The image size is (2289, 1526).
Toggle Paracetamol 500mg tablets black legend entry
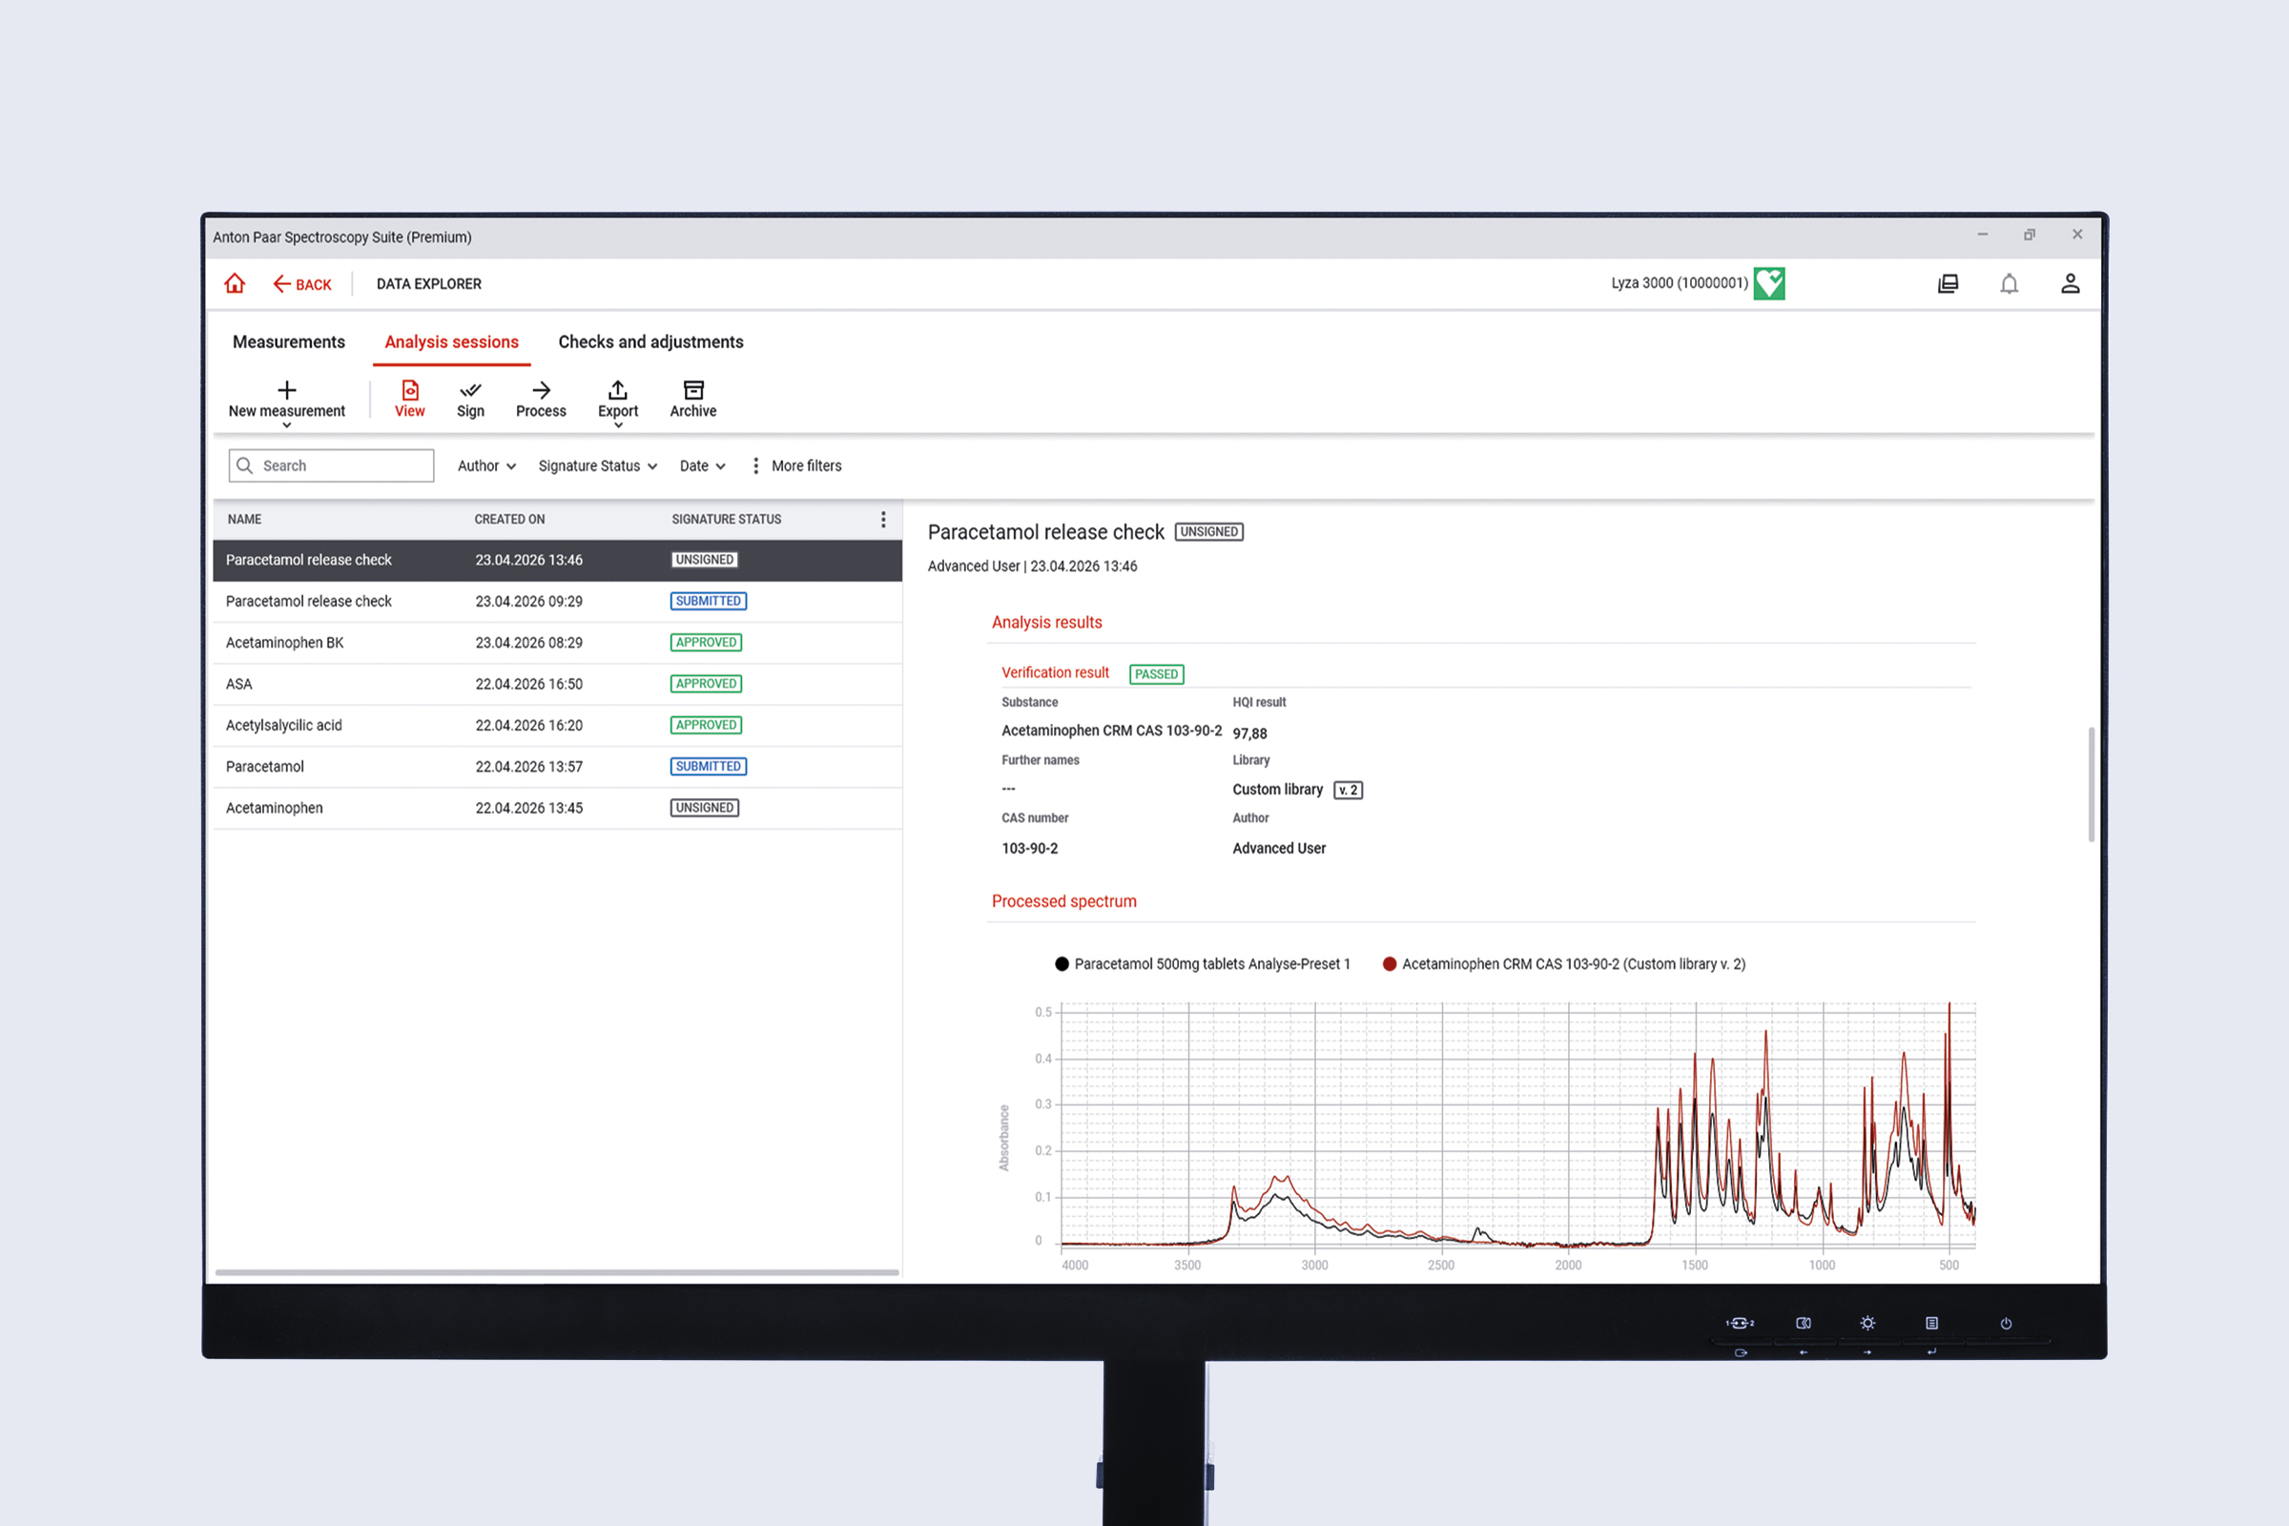click(1203, 964)
